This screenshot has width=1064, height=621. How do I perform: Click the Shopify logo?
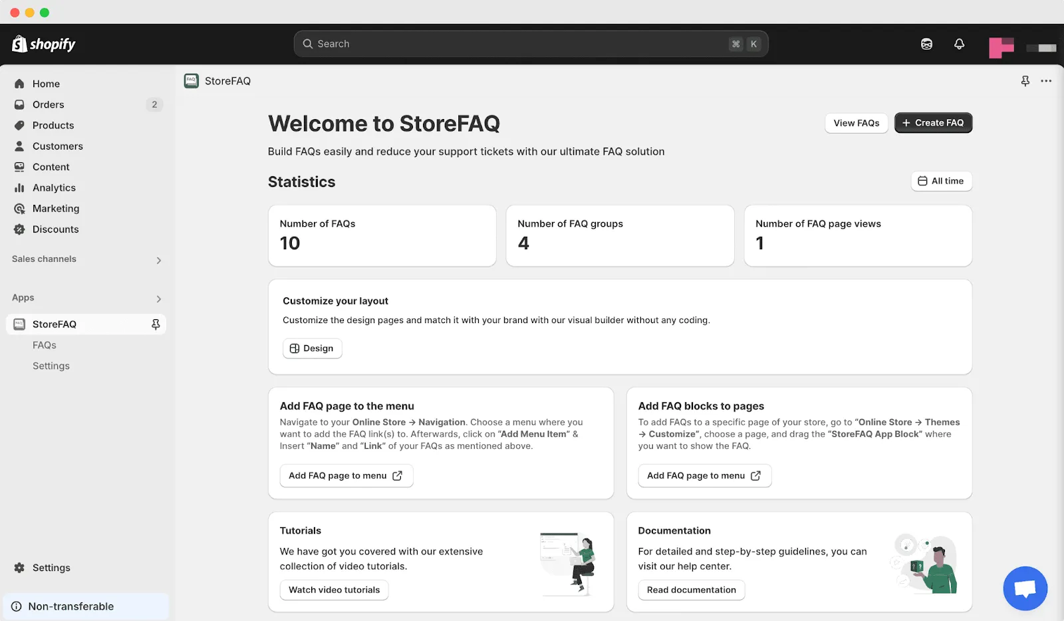tap(44, 44)
